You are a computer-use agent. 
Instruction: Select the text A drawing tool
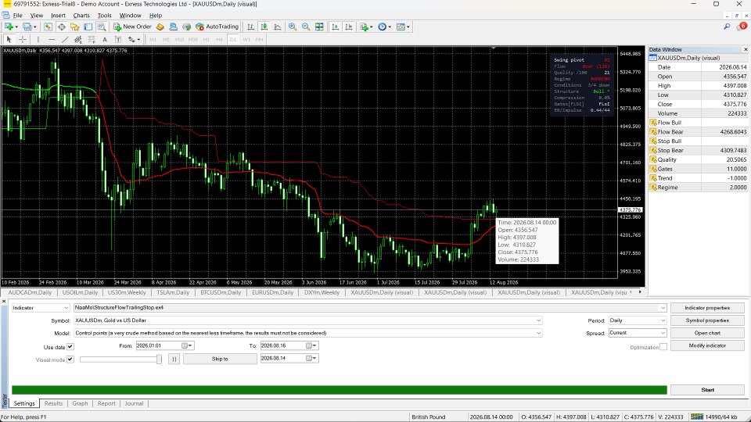104,39
